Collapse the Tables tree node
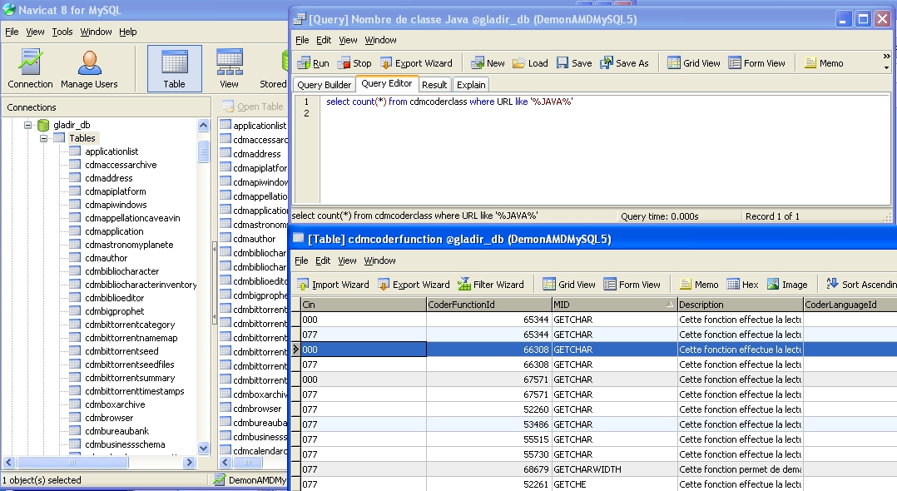The width and height of the screenshot is (897, 491). click(x=43, y=138)
